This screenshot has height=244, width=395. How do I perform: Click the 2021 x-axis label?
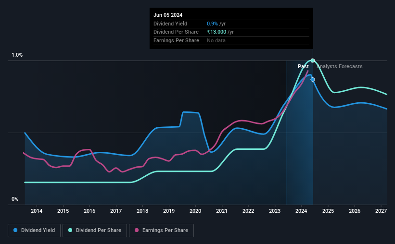click(x=222, y=211)
